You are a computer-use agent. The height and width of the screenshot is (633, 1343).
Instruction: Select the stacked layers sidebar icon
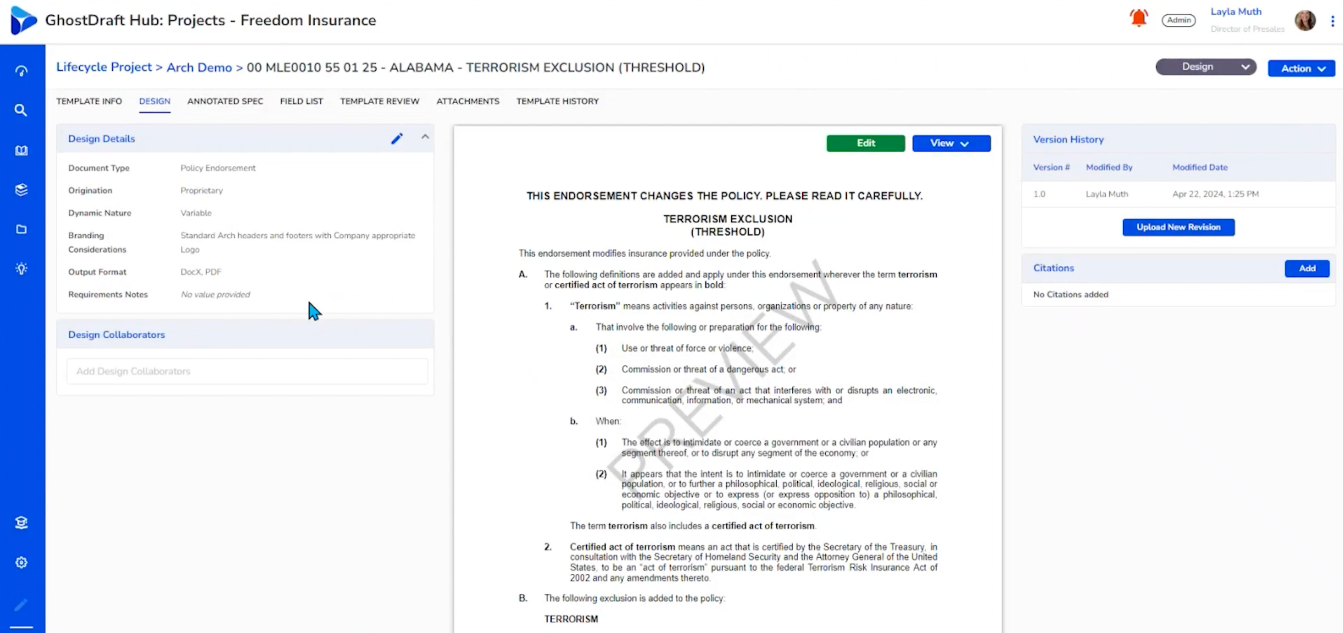point(21,189)
